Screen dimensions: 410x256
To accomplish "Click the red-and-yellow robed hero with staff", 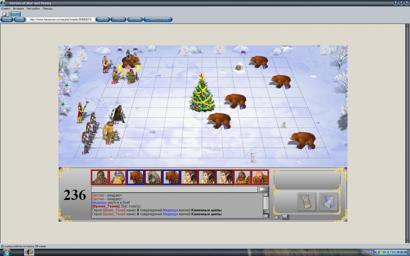I will tap(82, 113).
